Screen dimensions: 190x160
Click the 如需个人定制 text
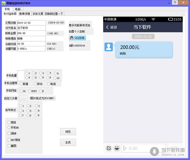(77, 31)
